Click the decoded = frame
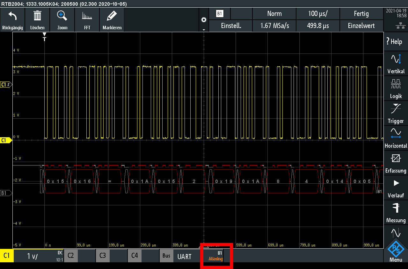This screenshot has width=408, height=269. (110, 181)
